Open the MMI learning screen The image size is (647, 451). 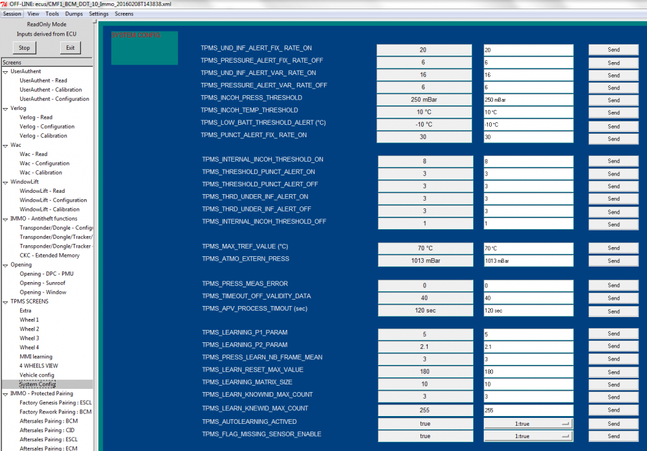coord(36,357)
